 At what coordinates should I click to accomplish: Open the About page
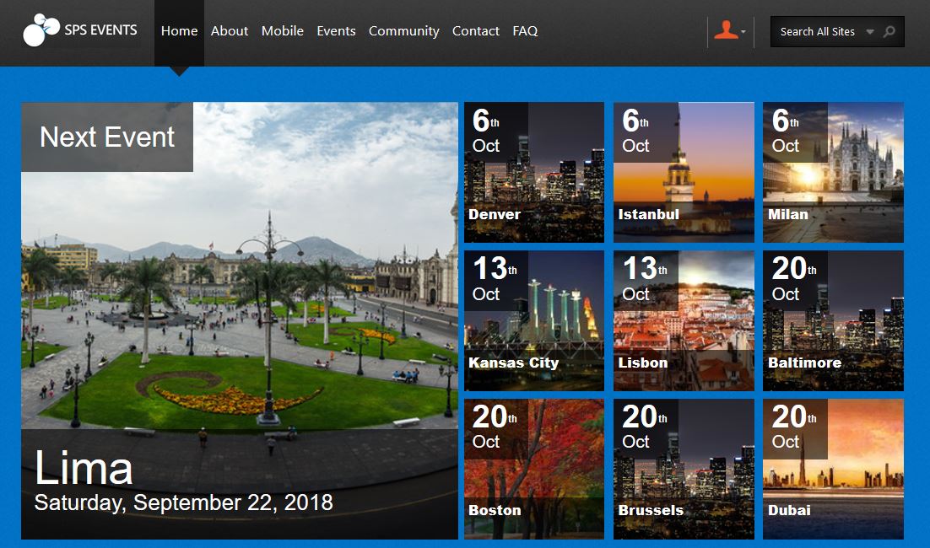point(230,31)
